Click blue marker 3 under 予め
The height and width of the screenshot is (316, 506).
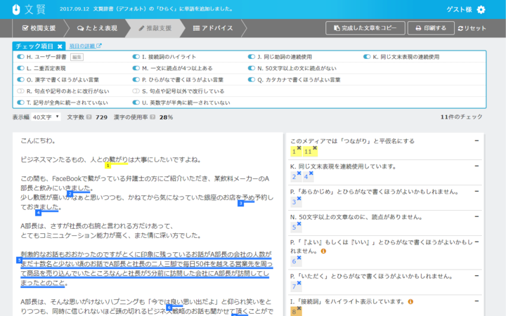[240, 204]
